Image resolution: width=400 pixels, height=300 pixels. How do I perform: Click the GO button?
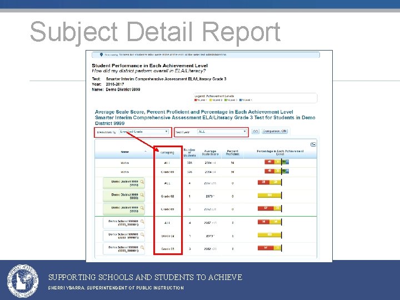tap(256, 131)
